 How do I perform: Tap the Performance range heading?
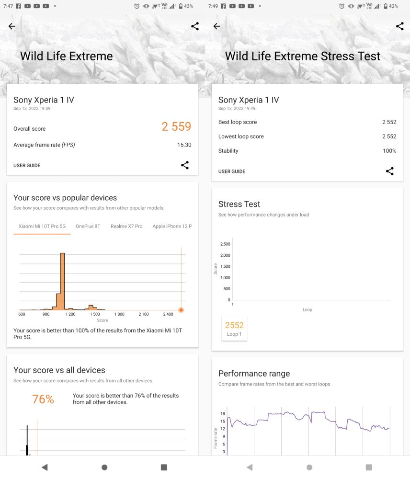[x=254, y=374]
